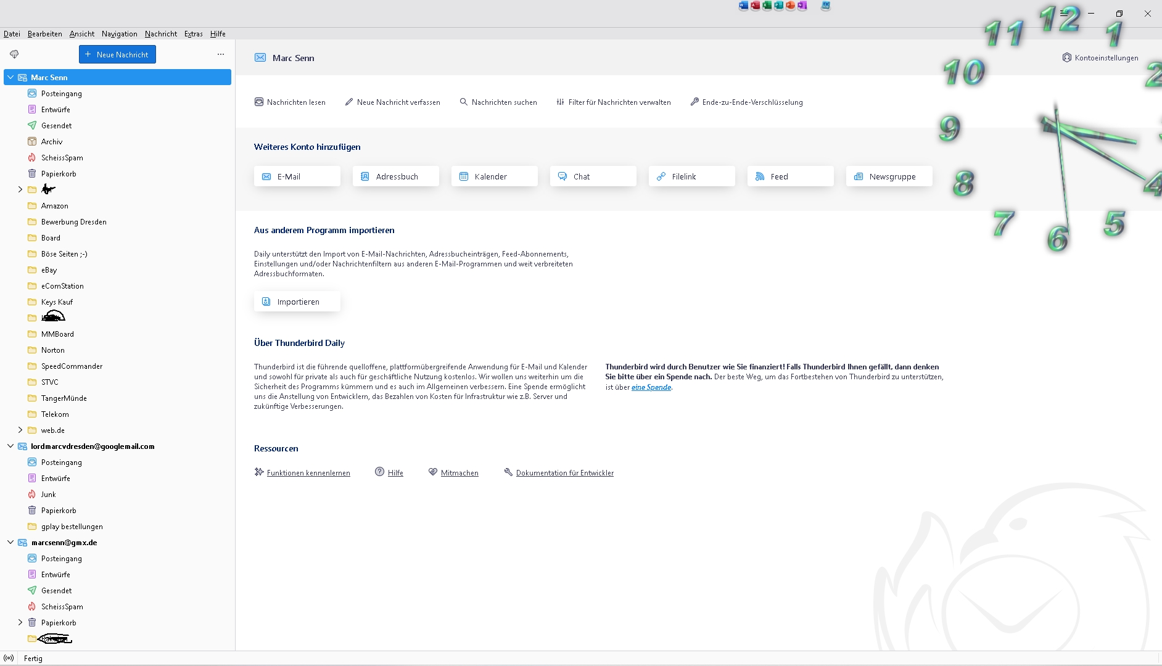
Task: Click the Archiv folder's box icon
Action: point(32,141)
